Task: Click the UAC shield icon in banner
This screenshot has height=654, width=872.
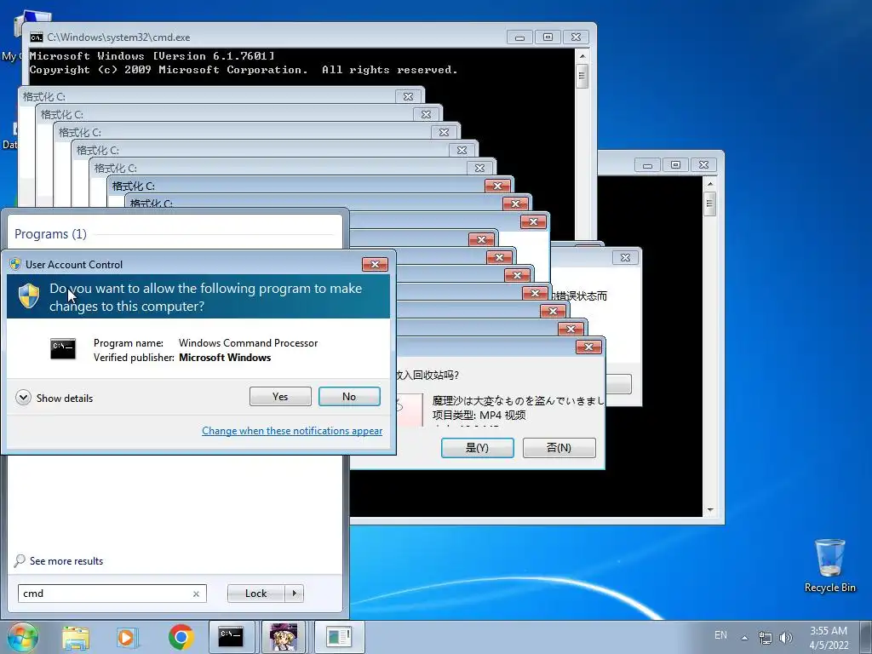Action: tap(29, 295)
